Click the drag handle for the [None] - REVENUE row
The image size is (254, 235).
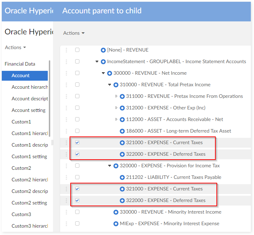tap(66, 50)
